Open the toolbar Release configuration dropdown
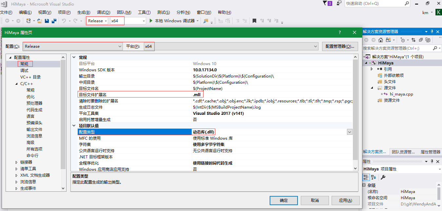Screen dimensions: 442x211 [106, 21]
